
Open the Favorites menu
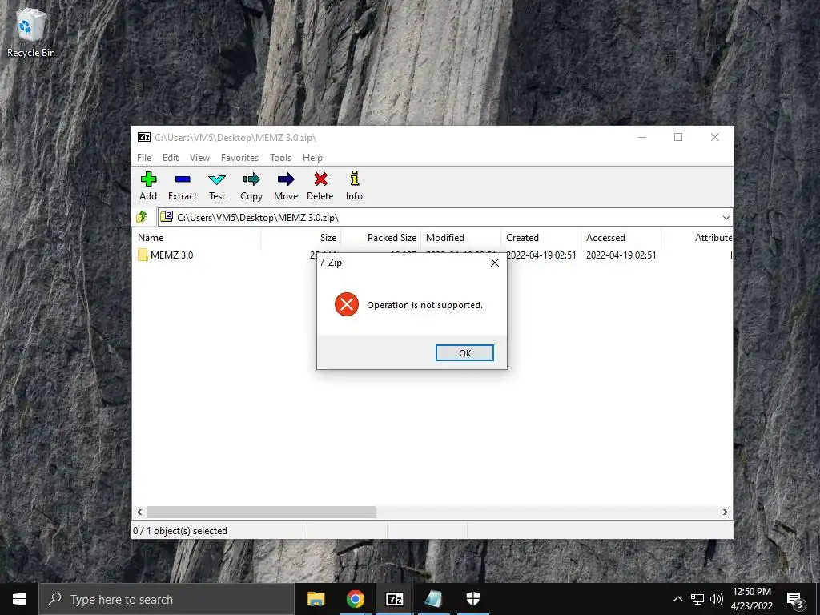click(239, 158)
